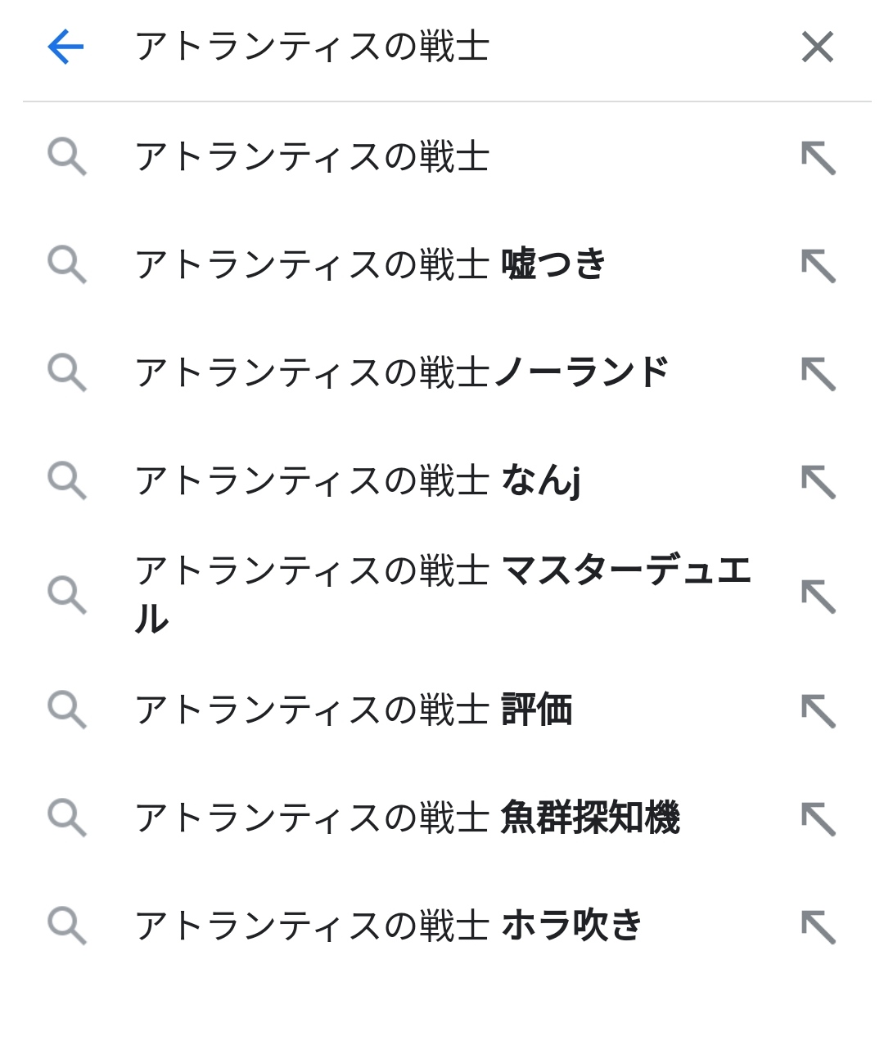Insert 評価 suggestion using its arrow icon
The width and height of the screenshot is (884, 1050).
818,711
